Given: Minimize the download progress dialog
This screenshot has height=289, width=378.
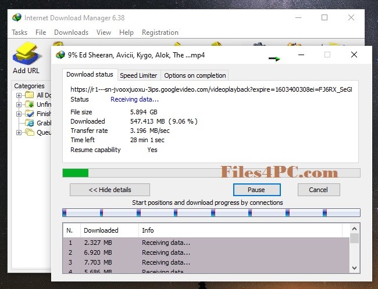Looking at the screenshot, I should click(301, 55).
